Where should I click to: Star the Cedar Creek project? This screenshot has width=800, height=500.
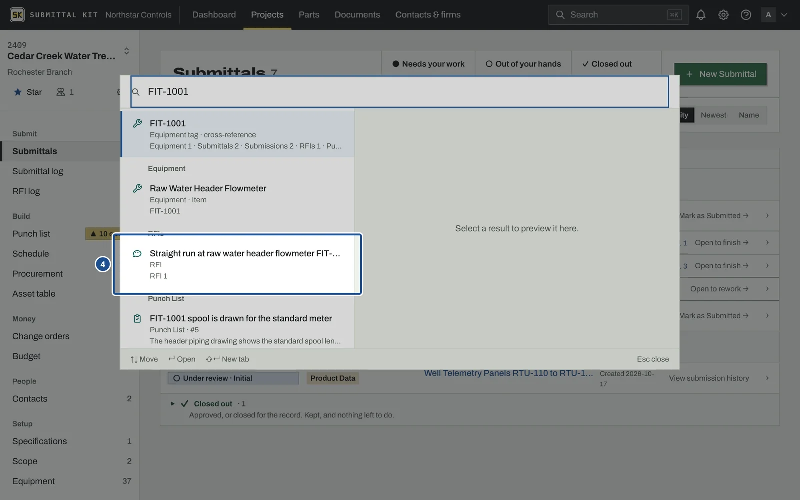tap(28, 92)
